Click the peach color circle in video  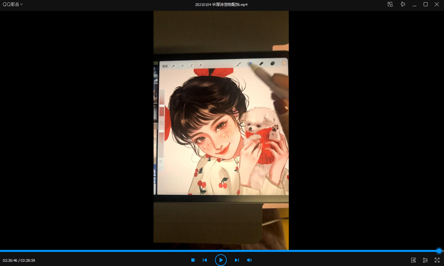pyautogui.click(x=284, y=63)
